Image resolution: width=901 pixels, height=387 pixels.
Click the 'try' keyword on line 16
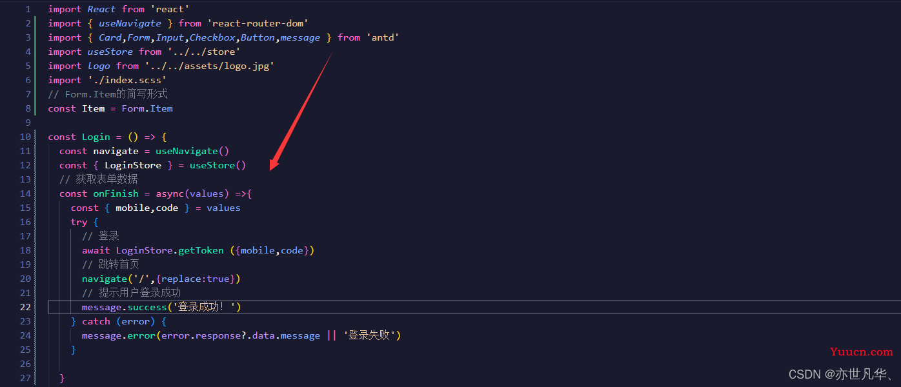tap(79, 222)
